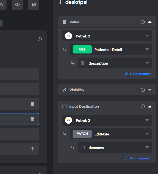The width and height of the screenshot is (158, 174).
Task: Click the Input Destination database icon
Action: coord(64,106)
